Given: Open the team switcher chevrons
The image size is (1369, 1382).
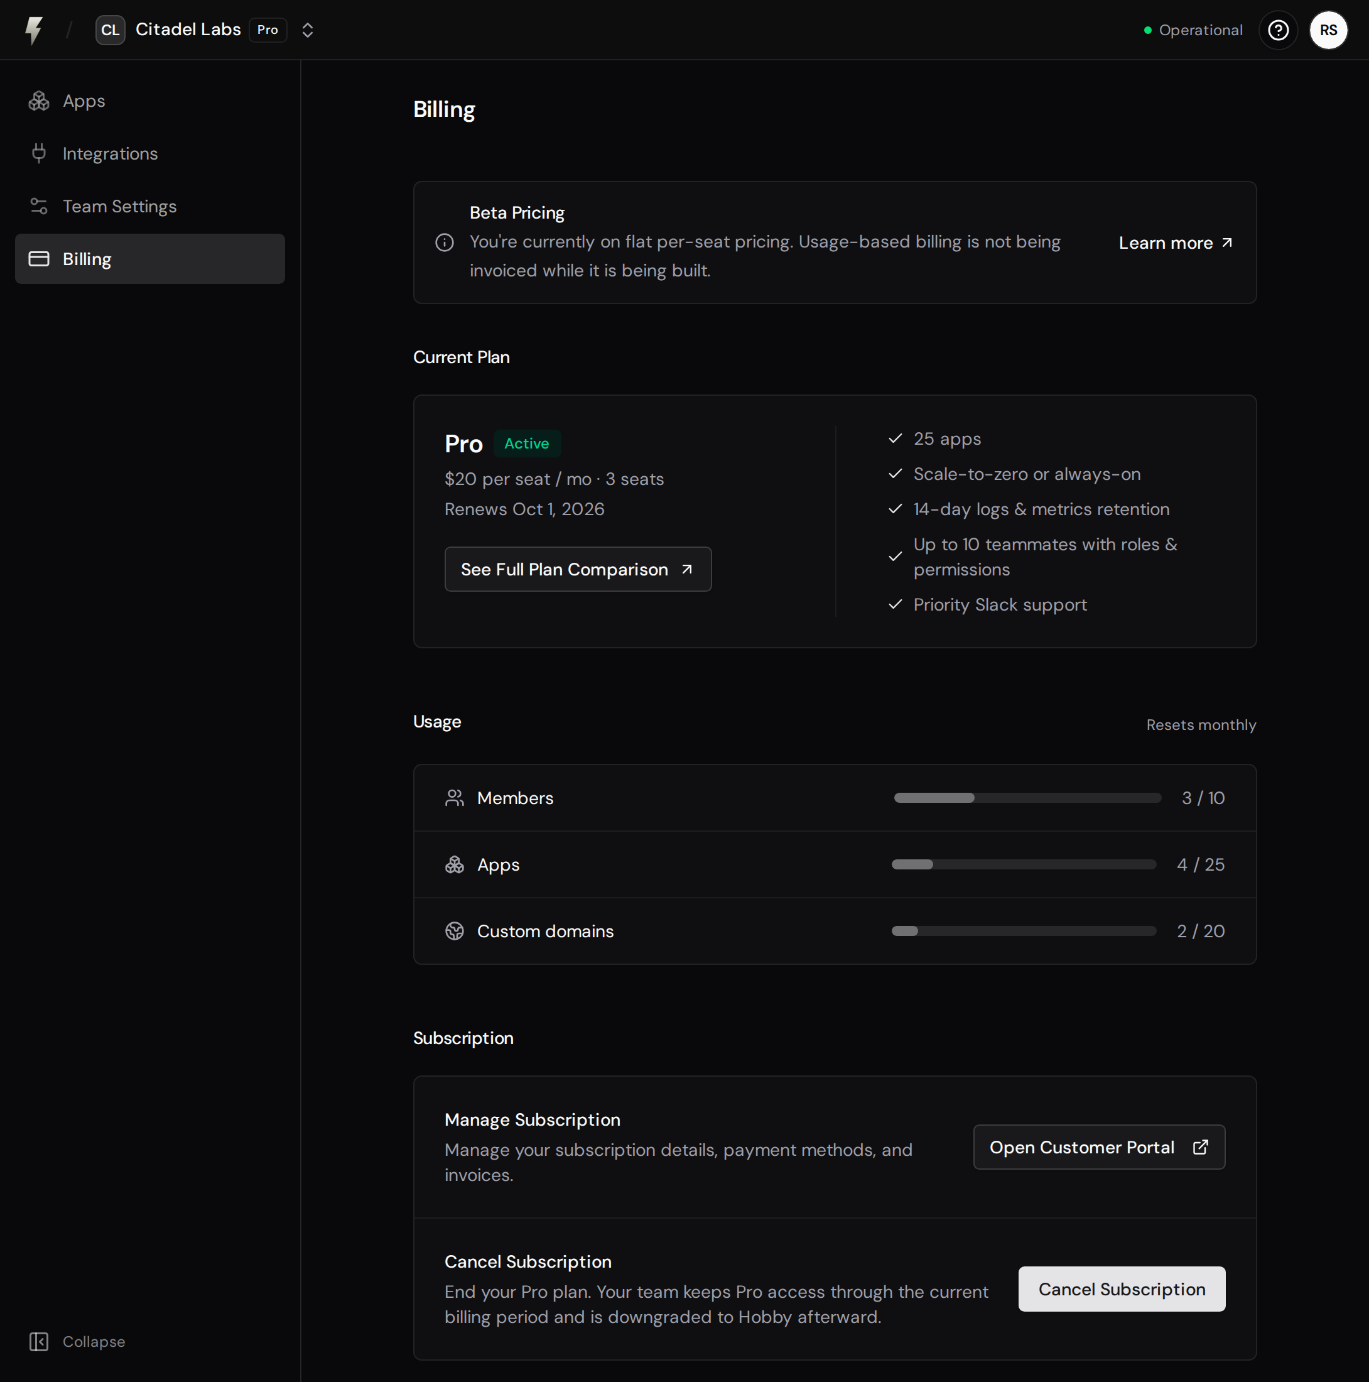Looking at the screenshot, I should (308, 30).
